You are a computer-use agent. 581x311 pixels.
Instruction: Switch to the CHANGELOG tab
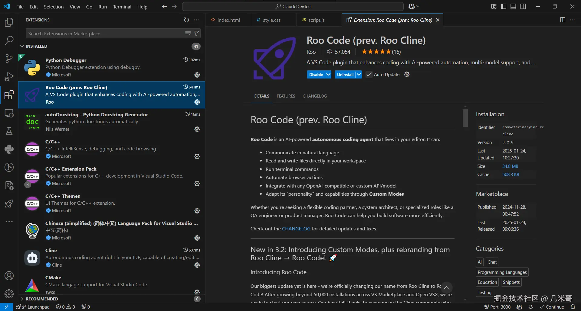(x=314, y=96)
